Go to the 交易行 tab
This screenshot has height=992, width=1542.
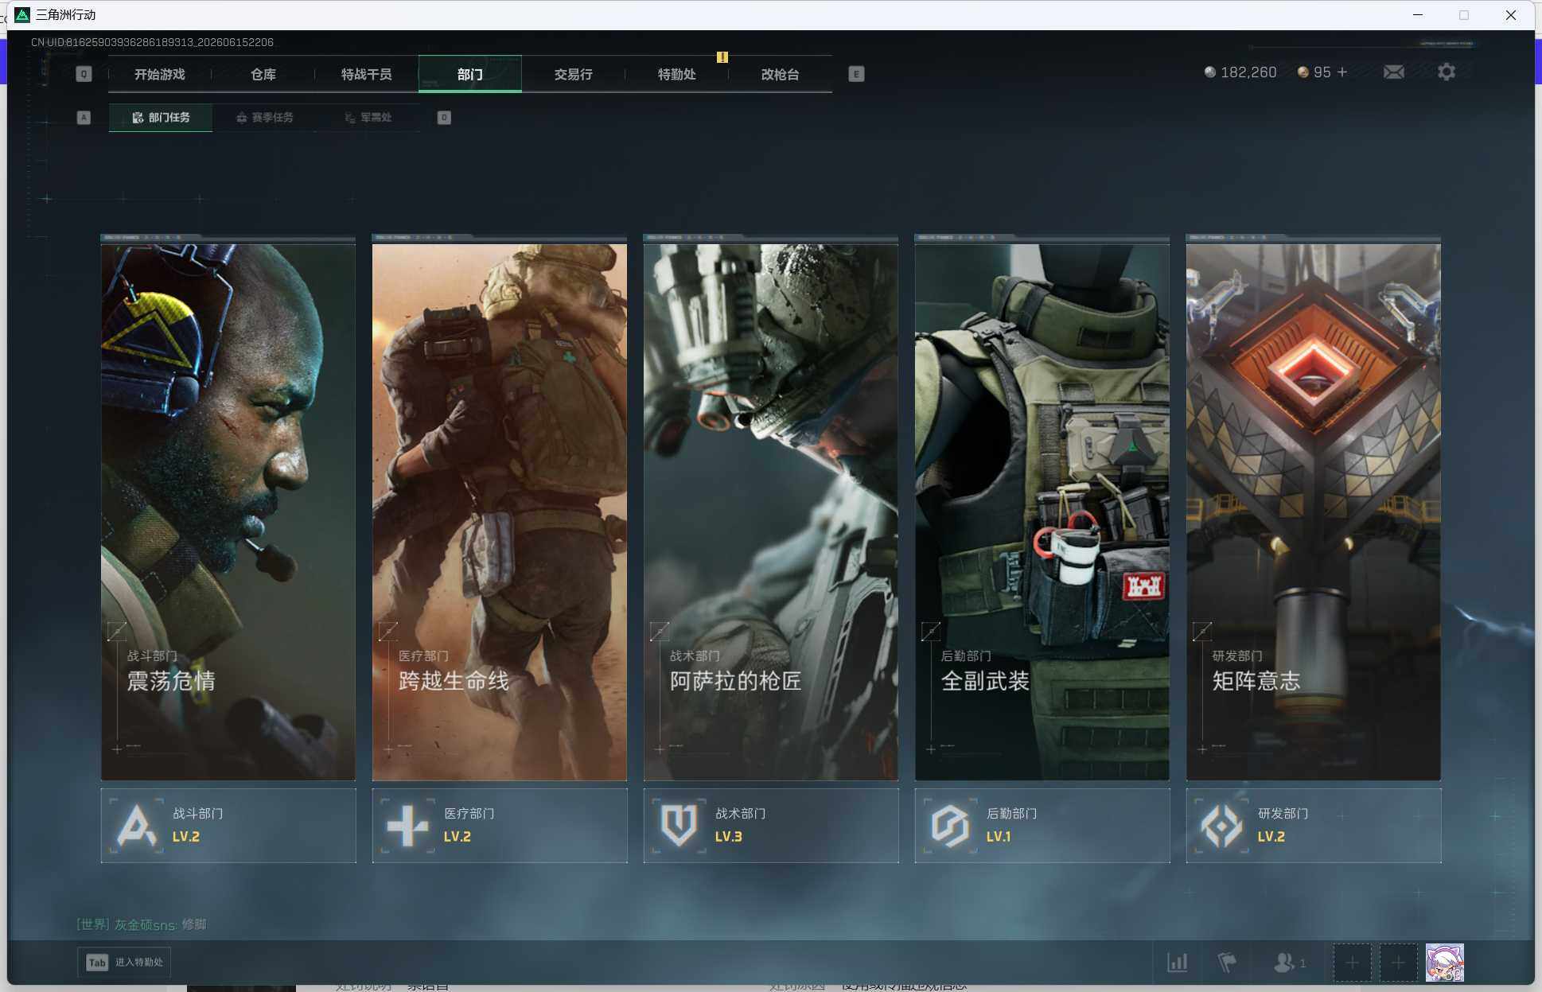coord(573,74)
